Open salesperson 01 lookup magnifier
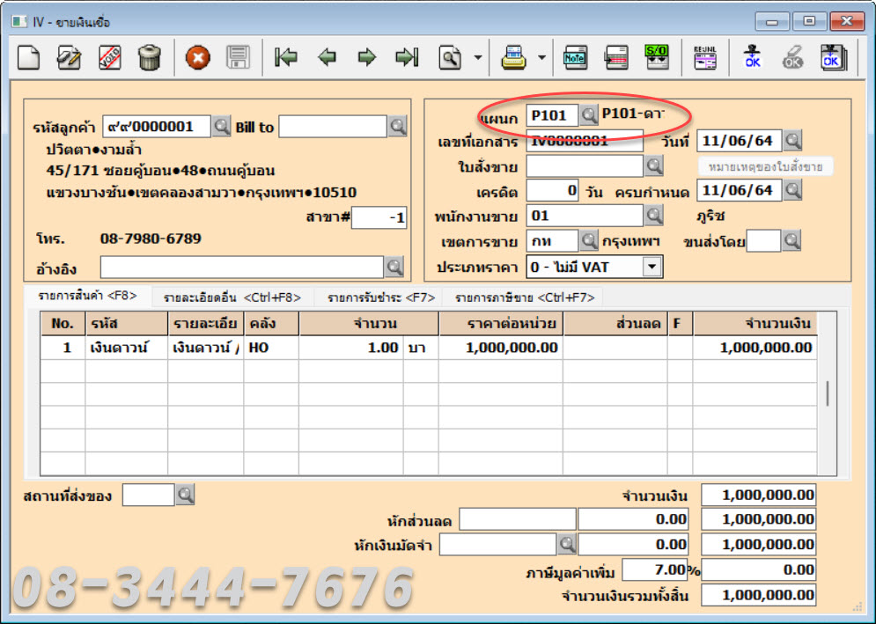Image resolution: width=876 pixels, height=624 pixels. pyautogui.click(x=653, y=215)
